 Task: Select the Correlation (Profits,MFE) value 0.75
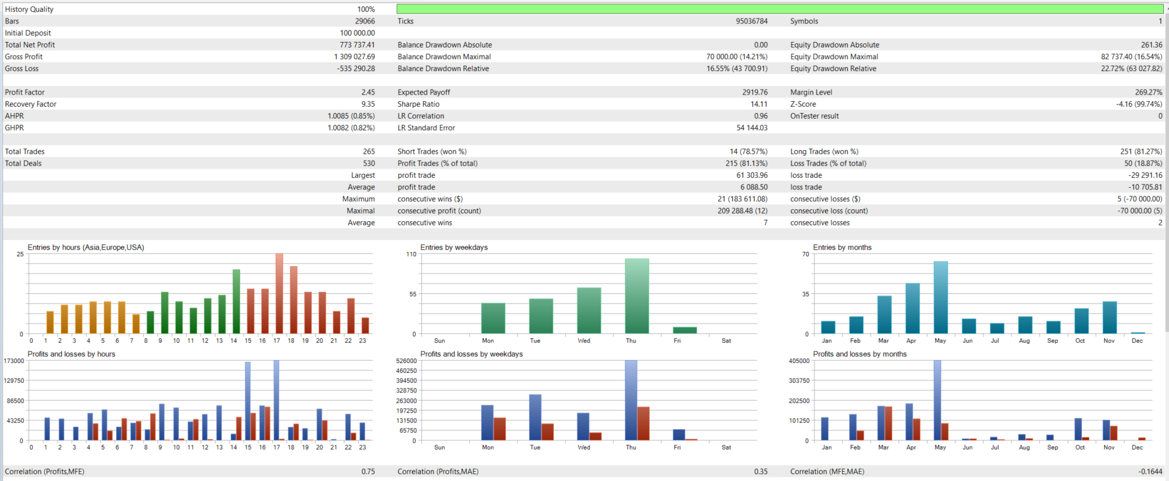click(368, 472)
